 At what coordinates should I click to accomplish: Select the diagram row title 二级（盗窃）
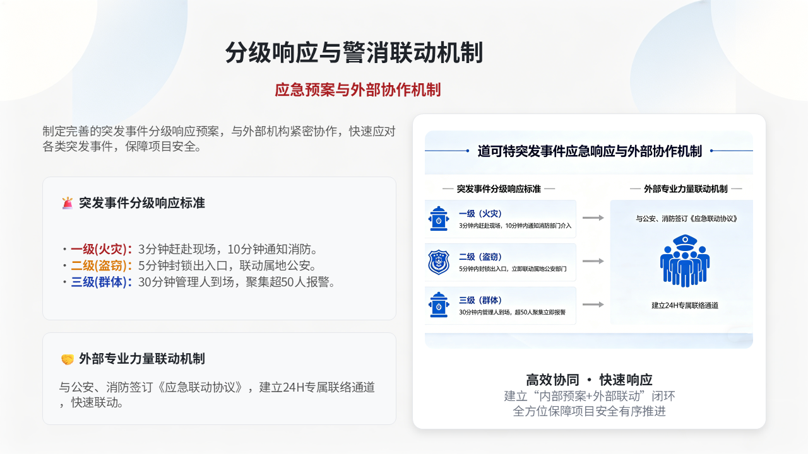pos(480,257)
